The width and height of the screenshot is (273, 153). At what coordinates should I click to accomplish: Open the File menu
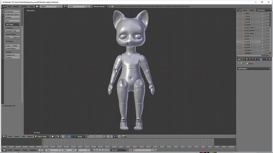pyautogui.click(x=9, y=6)
